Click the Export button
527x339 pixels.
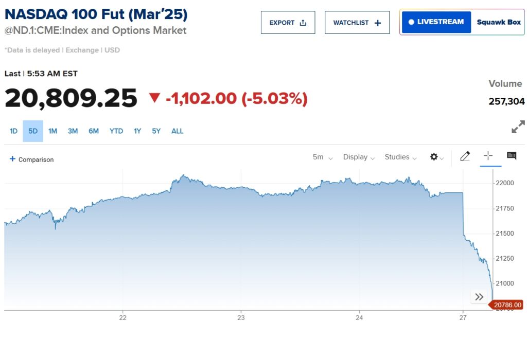288,22
